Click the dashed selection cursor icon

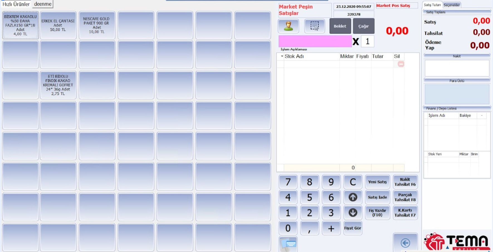coord(315,26)
